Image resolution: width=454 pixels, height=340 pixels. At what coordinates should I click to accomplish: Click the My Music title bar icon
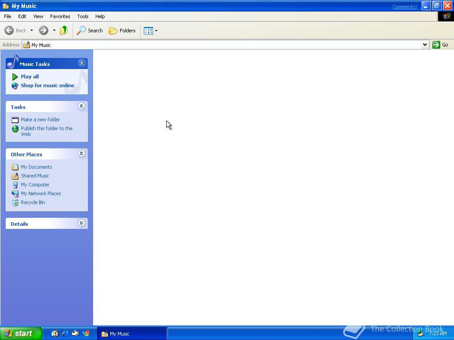click(5, 6)
